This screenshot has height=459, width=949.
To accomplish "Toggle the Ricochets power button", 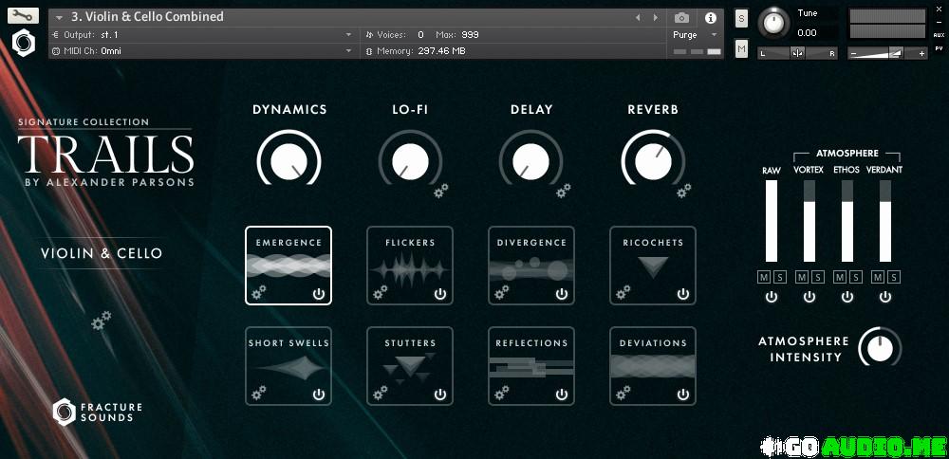I will 683,294.
